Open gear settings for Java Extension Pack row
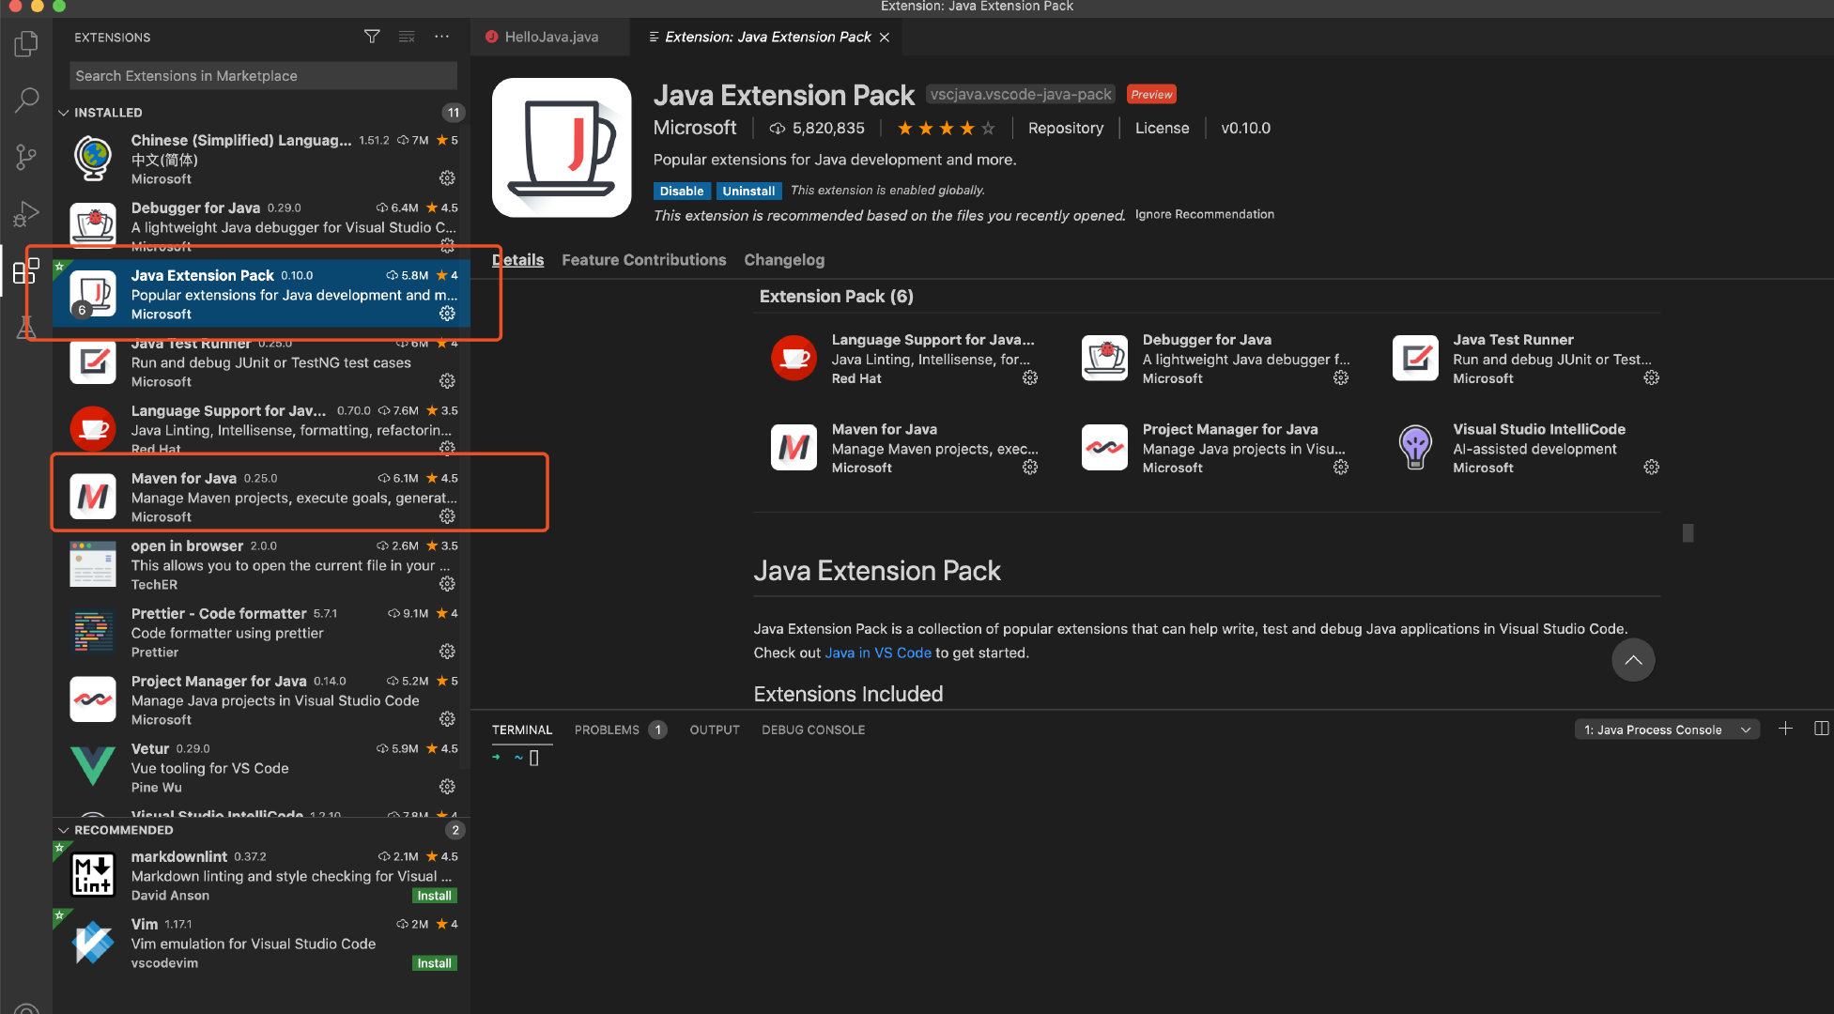1834x1014 pixels. [x=447, y=314]
